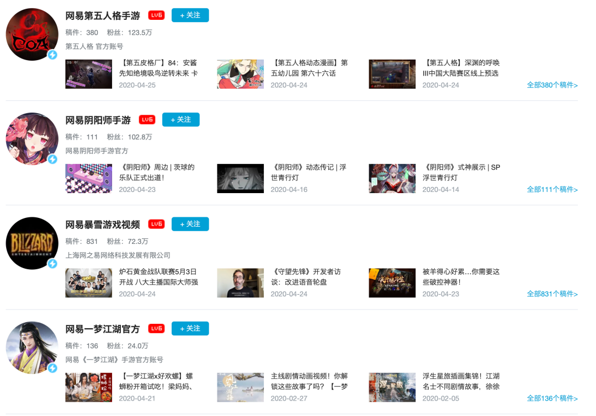
Task: Open title 浮生星旅插画集锦！江湖名士
Action: 461,381
